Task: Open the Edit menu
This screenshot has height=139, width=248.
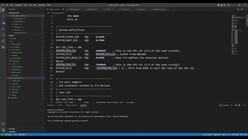Action: click(11, 5)
